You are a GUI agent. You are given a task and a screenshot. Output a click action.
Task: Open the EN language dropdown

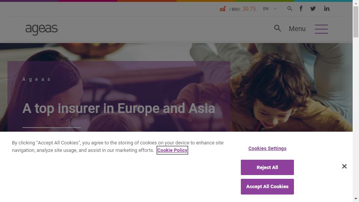[270, 9]
